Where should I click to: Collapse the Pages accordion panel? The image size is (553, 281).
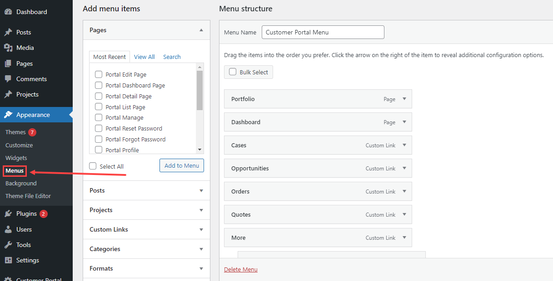coord(201,30)
